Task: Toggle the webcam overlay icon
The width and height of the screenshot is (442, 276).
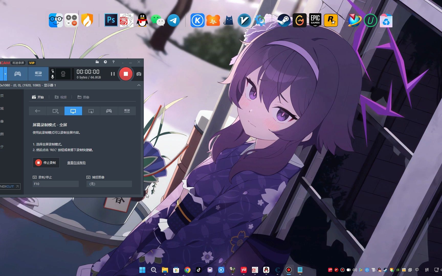Action: [63, 74]
